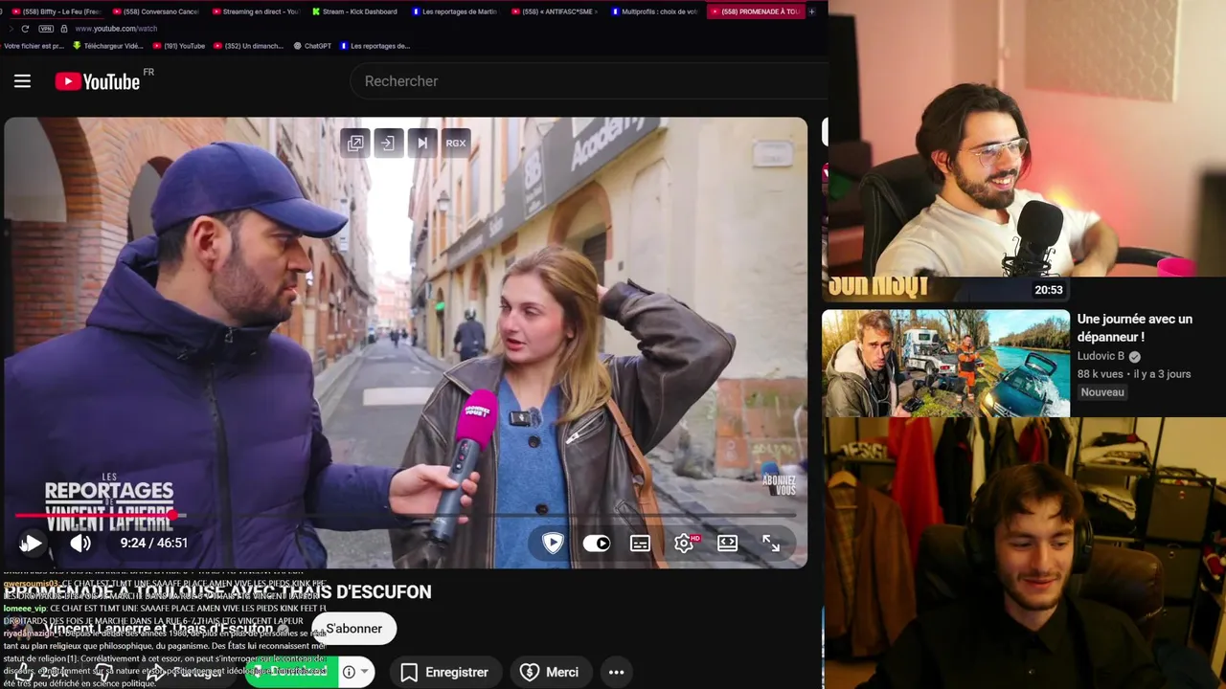The width and height of the screenshot is (1226, 689).
Task: Click the 9:24 / 46:51 time display
Action: [154, 543]
